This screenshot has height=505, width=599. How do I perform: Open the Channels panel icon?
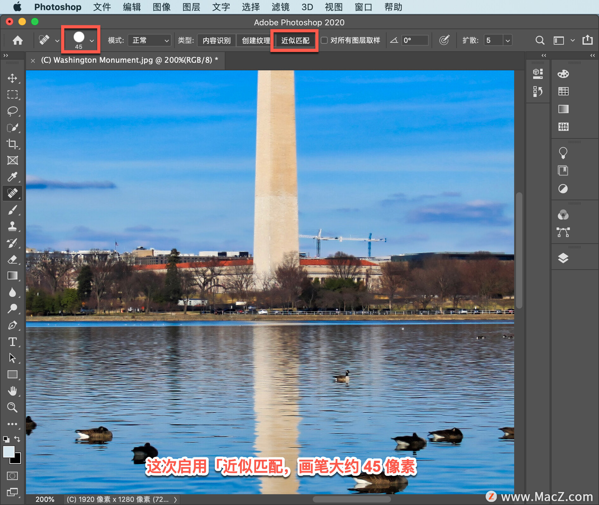coord(563,215)
